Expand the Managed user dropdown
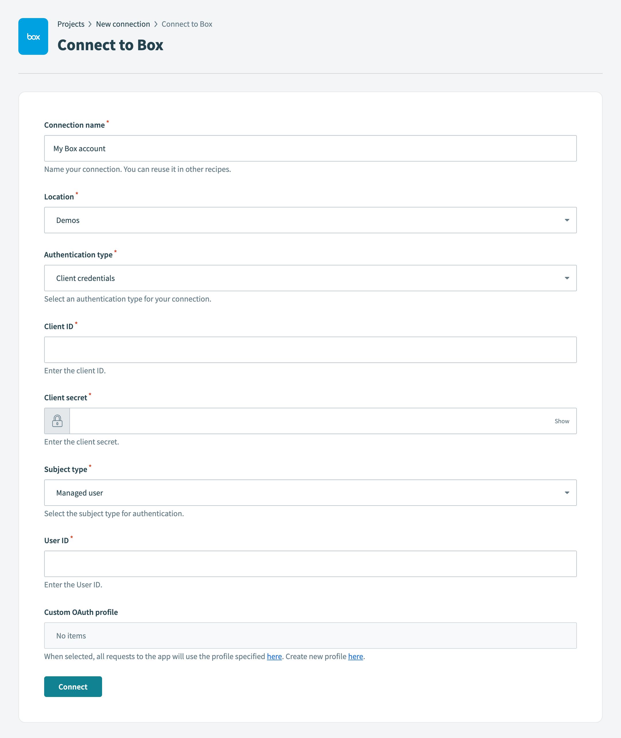This screenshot has width=621, height=738. [x=310, y=493]
